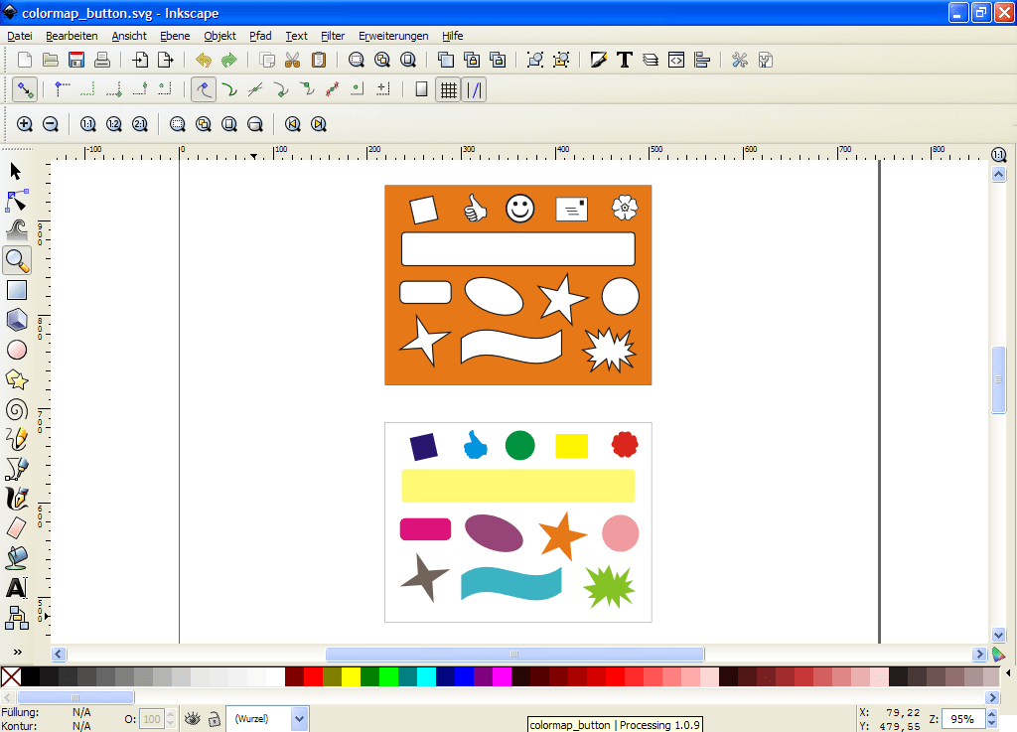Click palette menu arrow at right
Image resolution: width=1017 pixels, height=732 pixels.
(x=1009, y=673)
